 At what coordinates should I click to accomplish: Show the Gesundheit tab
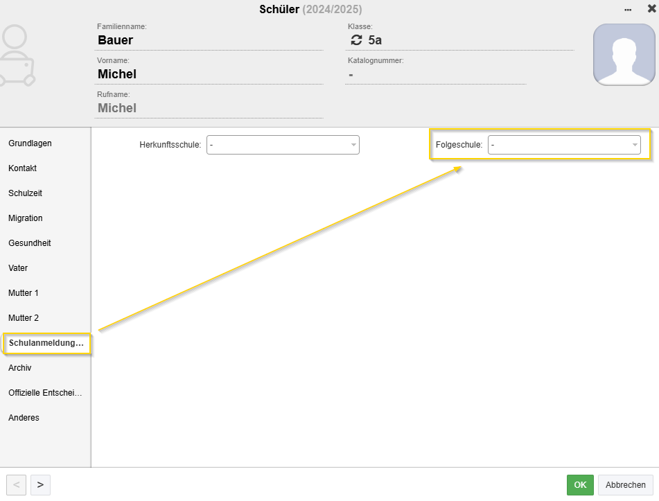click(29, 243)
